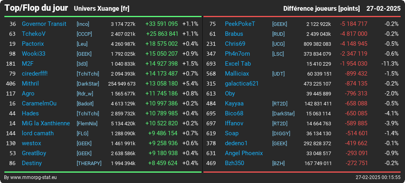Image resolution: width=405 pixels, height=183 pixels.
Task: Click alliance tag [RUD]
Action: (279, 34)
